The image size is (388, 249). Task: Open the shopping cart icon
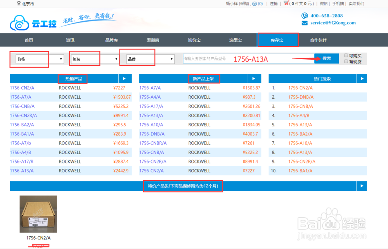tap(286, 3)
